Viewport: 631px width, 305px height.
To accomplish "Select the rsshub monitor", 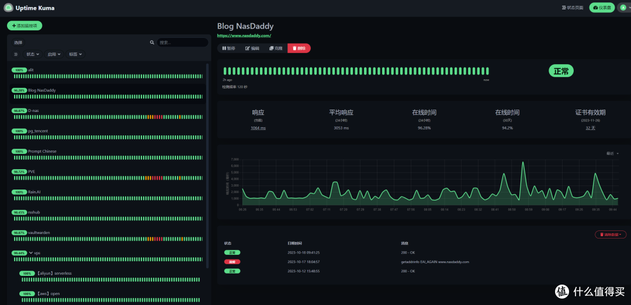I will click(x=108, y=215).
